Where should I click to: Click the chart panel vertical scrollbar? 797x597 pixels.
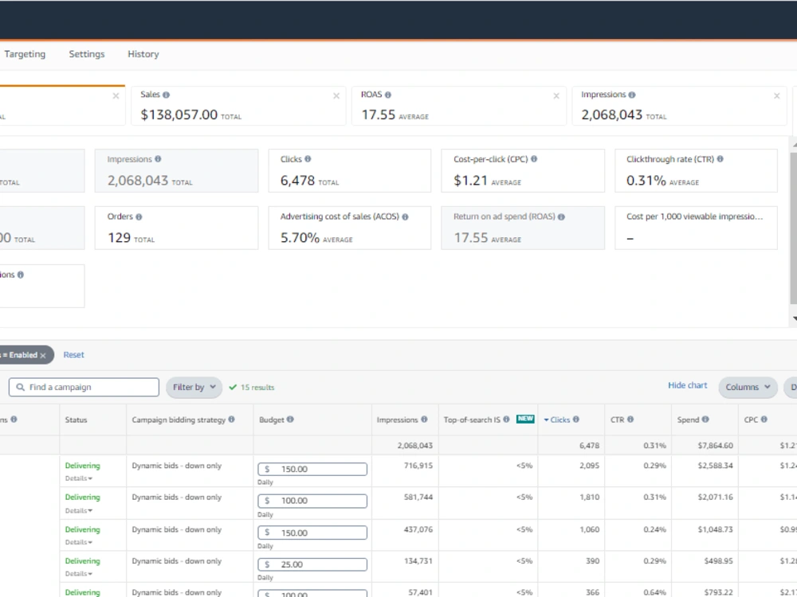794,228
